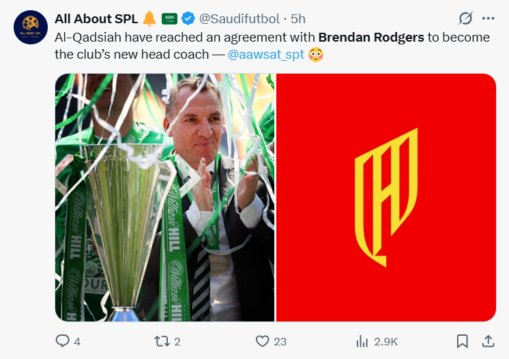Open the @Saudifutbol handle link
This screenshot has height=359, width=509.
(239, 18)
